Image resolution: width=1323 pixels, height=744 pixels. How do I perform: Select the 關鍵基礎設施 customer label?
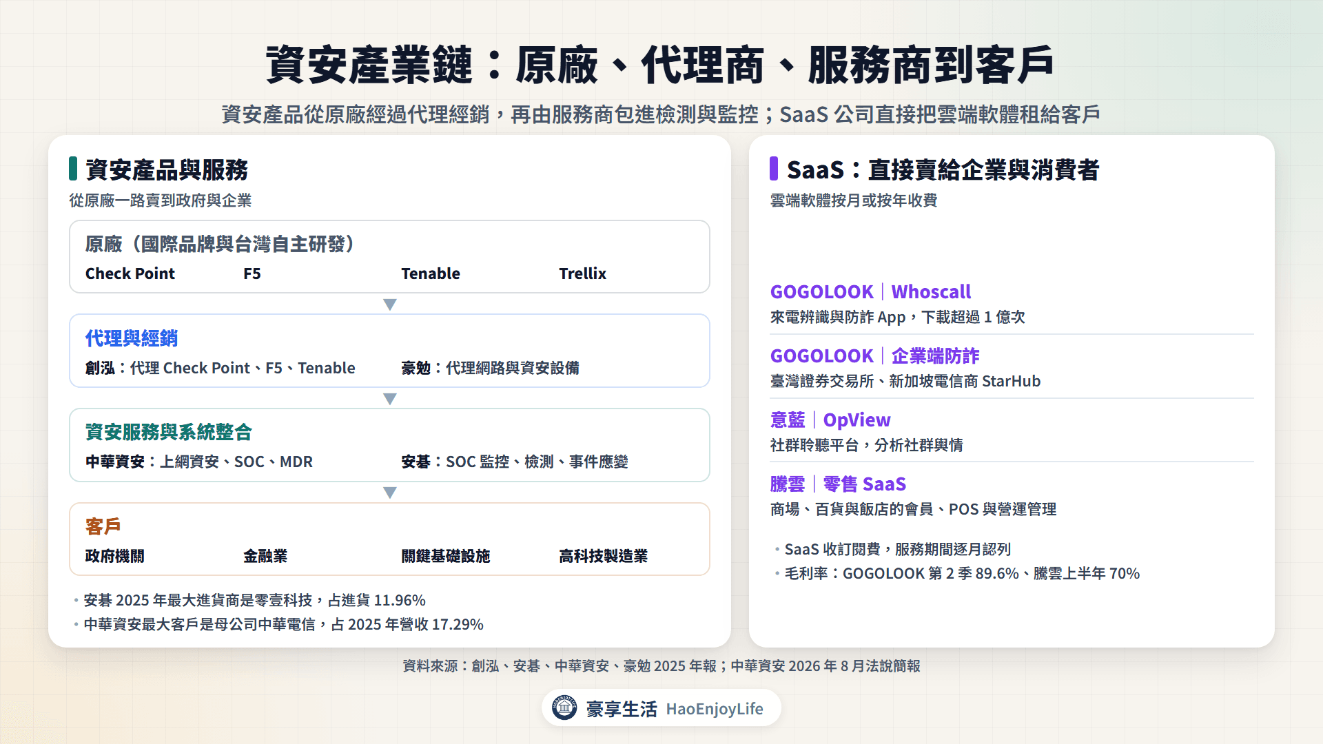pyautogui.click(x=446, y=556)
